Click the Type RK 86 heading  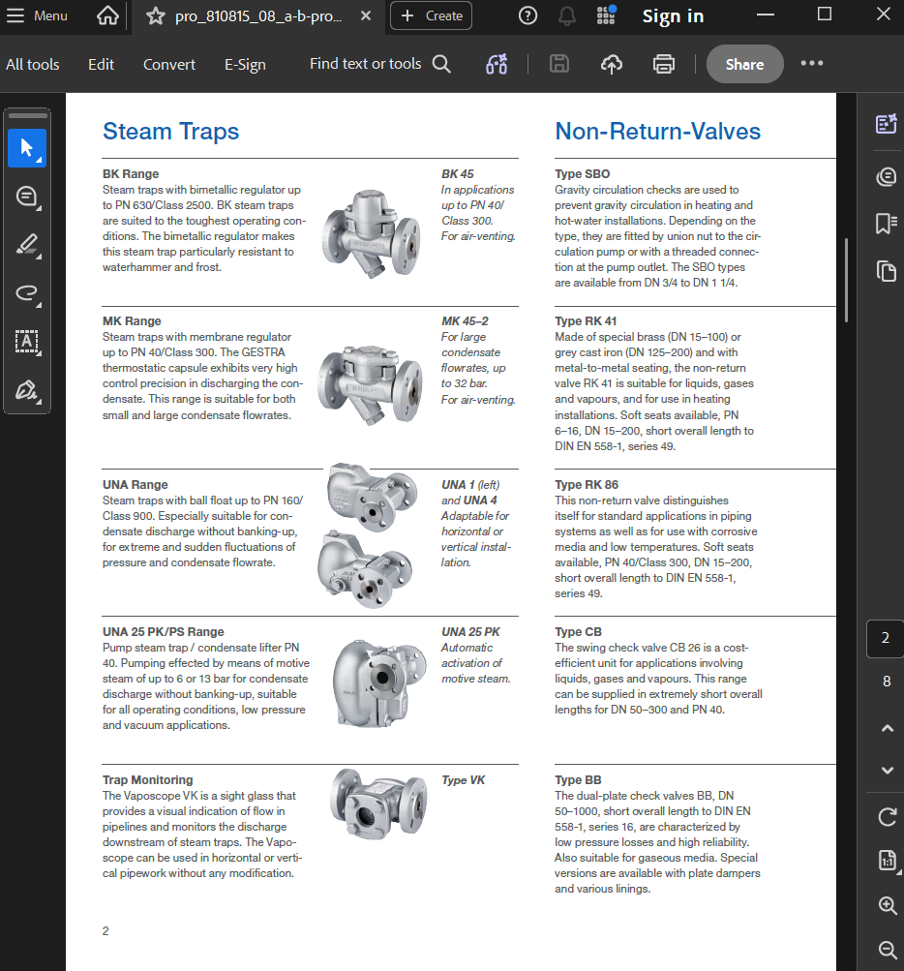click(587, 485)
